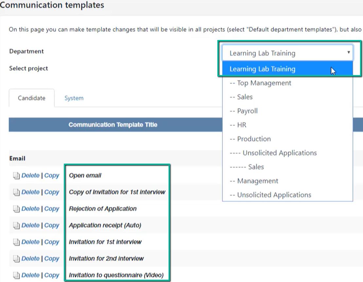The width and height of the screenshot is (363, 282).
Task: Click the document icon beside Invitation for 2nd interview
Action: click(16, 259)
